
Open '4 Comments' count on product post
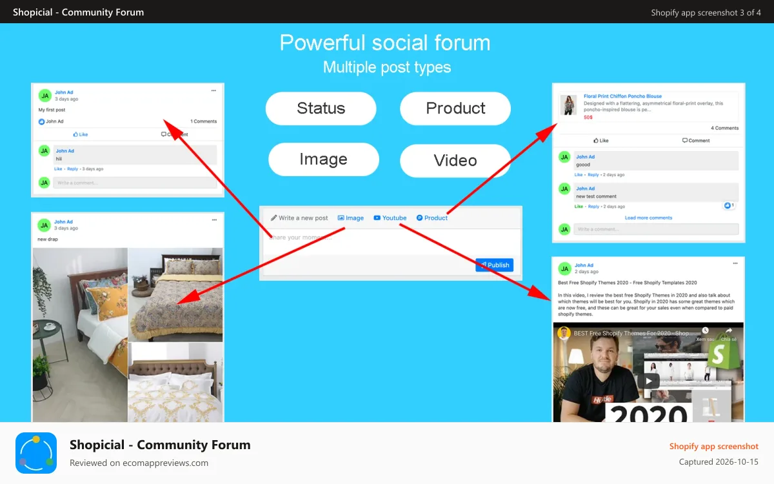[x=725, y=128]
